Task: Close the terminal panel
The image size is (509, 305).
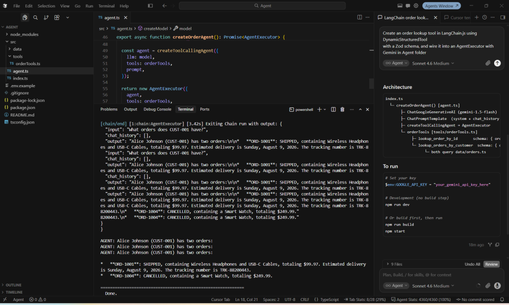Action: click(367, 109)
